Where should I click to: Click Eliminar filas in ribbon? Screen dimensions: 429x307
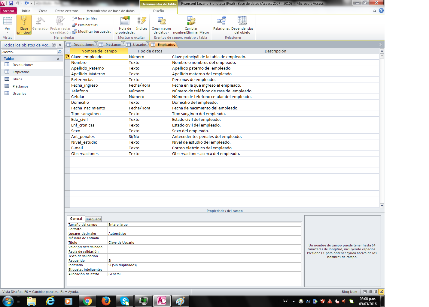coord(85,25)
